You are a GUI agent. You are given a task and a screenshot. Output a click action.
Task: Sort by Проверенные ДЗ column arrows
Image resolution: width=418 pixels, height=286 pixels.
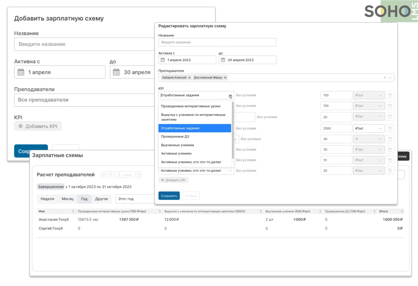pyautogui.click(x=374, y=211)
